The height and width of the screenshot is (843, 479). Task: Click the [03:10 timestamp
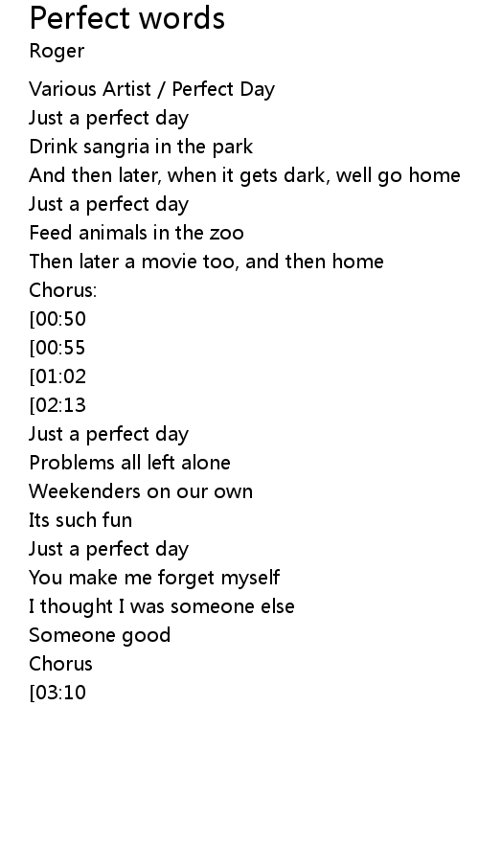pyautogui.click(x=57, y=693)
